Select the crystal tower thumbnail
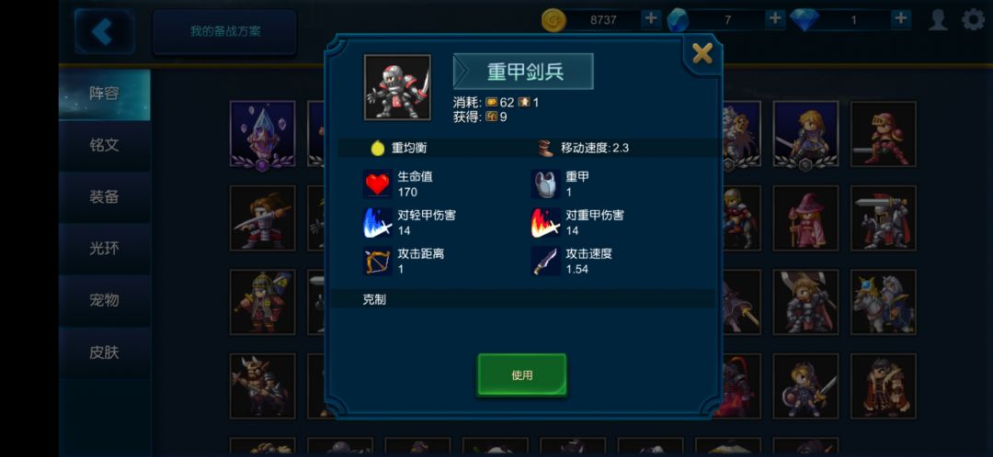The height and width of the screenshot is (457, 993). 262,134
